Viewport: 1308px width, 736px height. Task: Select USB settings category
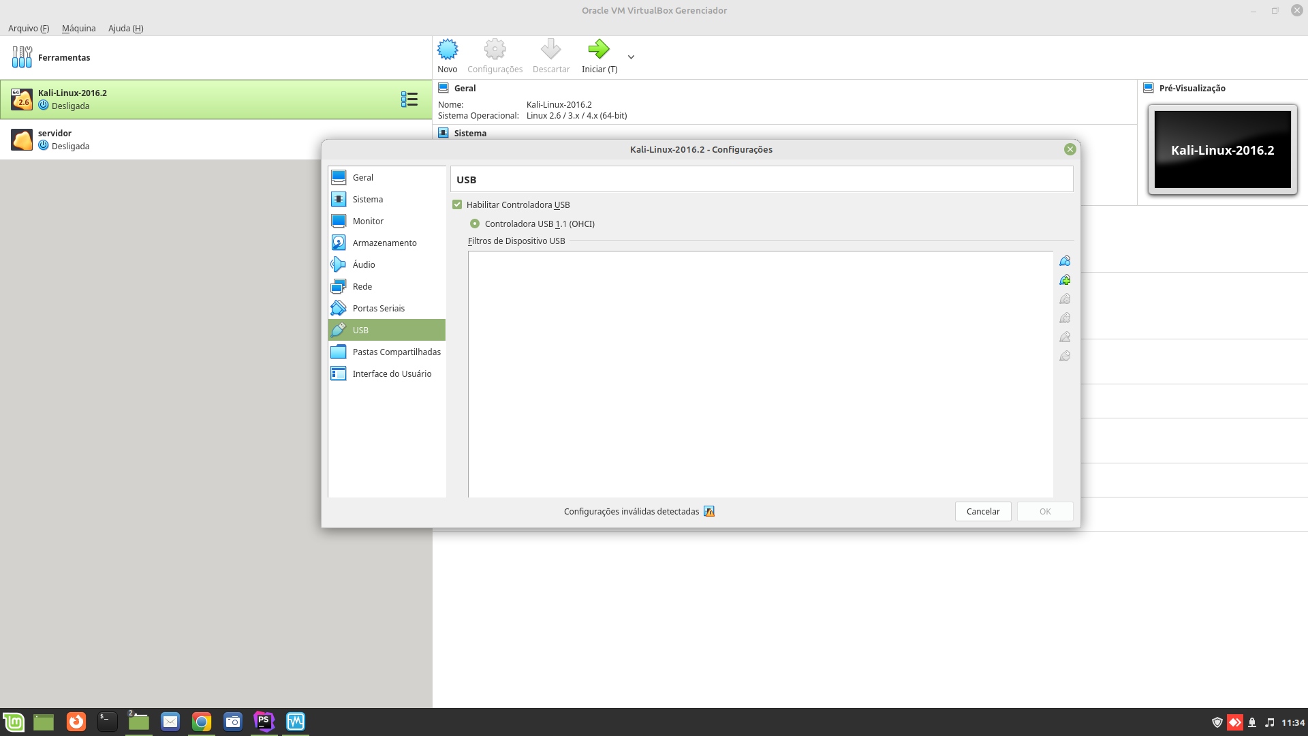[387, 330]
